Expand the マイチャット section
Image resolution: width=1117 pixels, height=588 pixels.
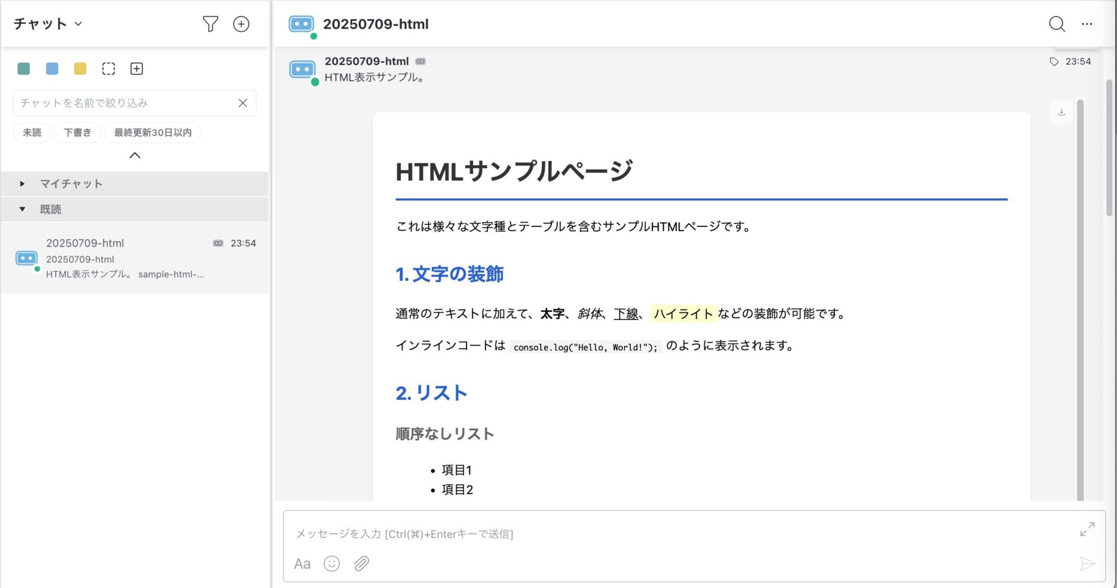point(22,184)
